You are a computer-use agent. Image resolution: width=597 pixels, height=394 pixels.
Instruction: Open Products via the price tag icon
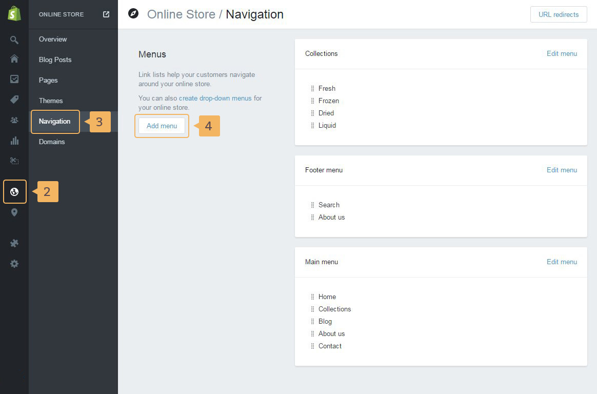tap(14, 100)
